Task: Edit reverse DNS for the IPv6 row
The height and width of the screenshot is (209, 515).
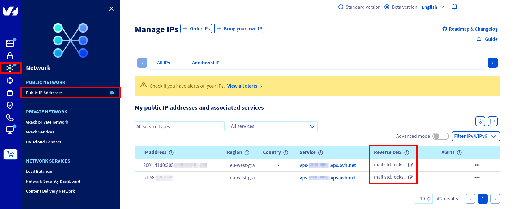Action: [x=411, y=165]
